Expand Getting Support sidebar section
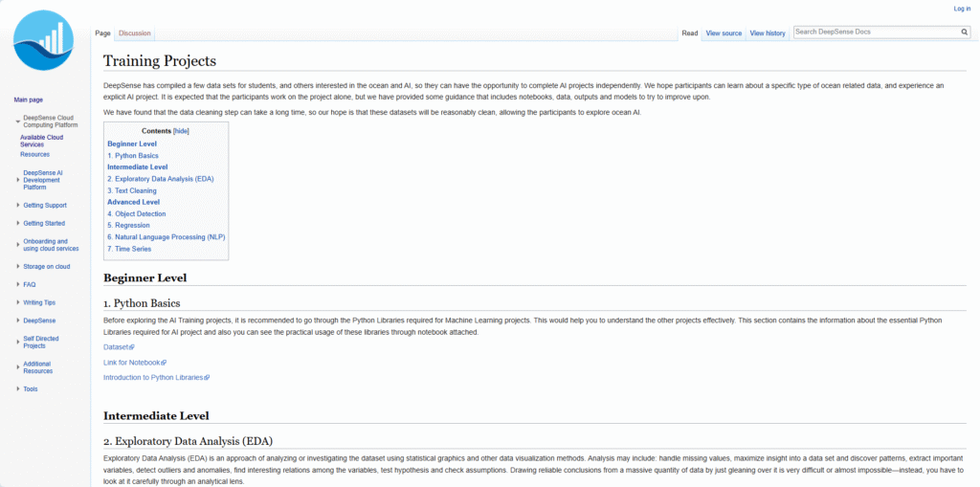This screenshot has width=980, height=487. pos(18,205)
